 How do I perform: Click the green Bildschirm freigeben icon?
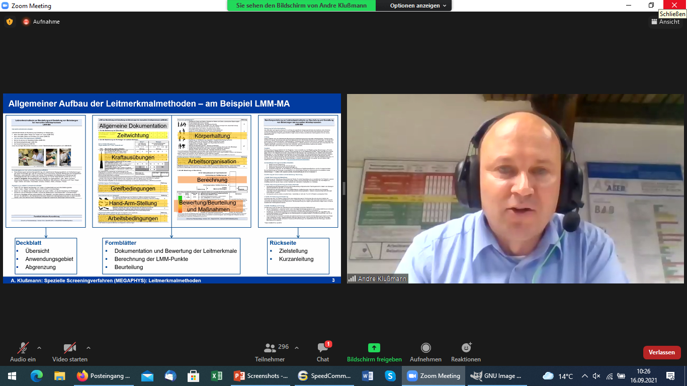coord(374,348)
